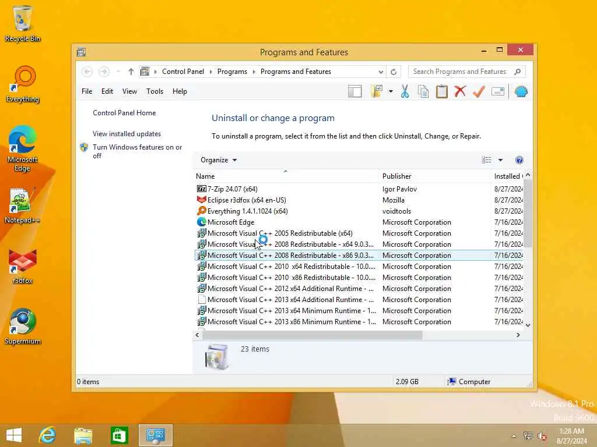
Task: Go up one level with Up arrow
Action: (x=131, y=72)
